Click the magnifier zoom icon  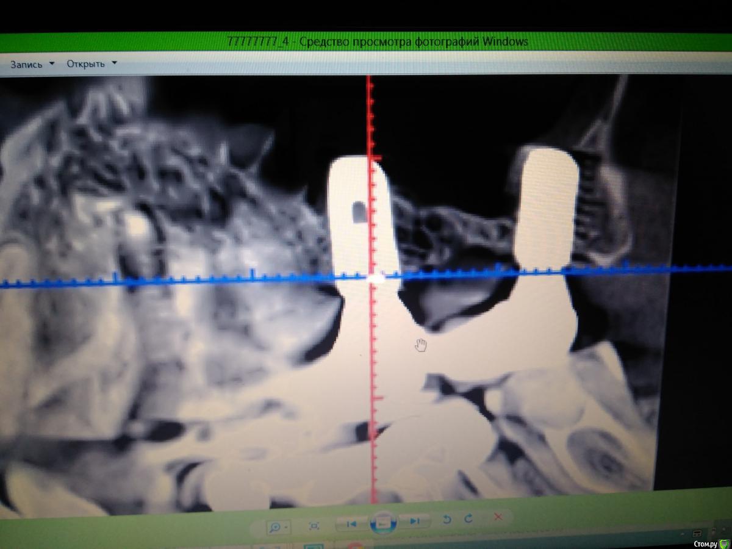coord(276,526)
